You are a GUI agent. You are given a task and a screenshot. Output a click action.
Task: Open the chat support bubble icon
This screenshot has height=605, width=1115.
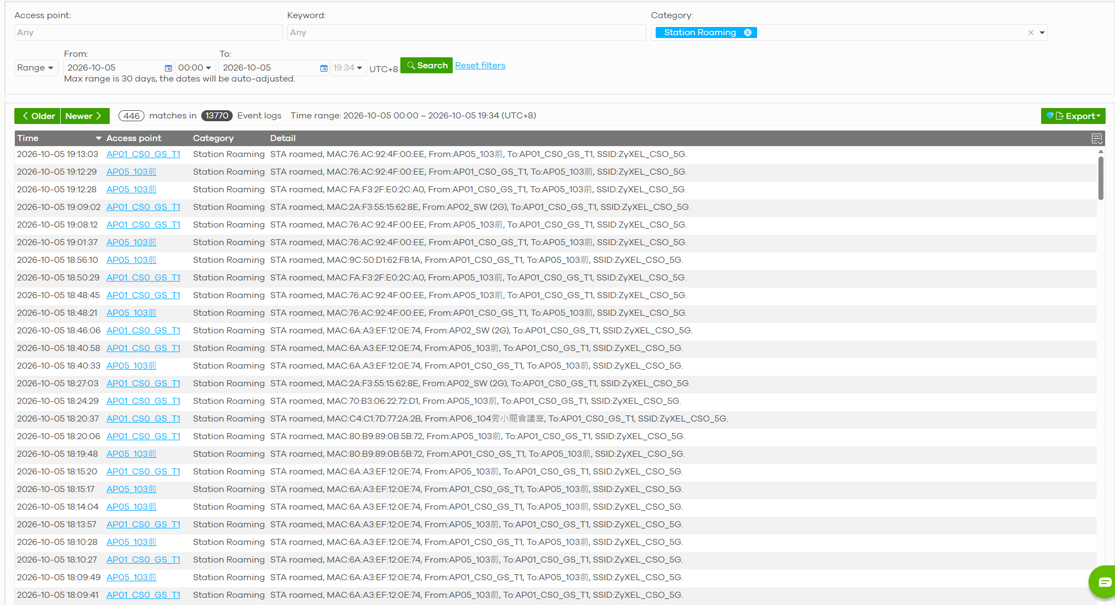(1105, 582)
